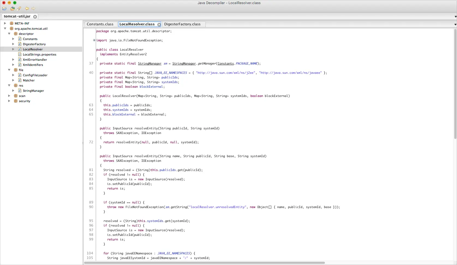Open the editor tab list dropdown arrow
This screenshot has height=265, width=457.
[x=455, y=25]
